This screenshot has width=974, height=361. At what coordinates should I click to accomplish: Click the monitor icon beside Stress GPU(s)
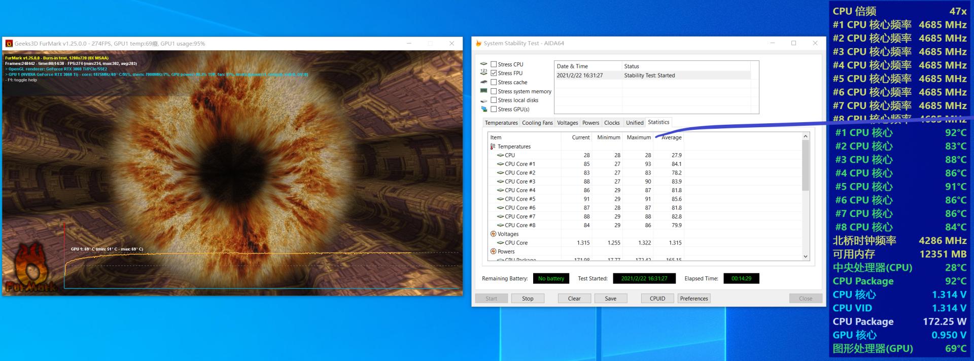click(x=484, y=109)
